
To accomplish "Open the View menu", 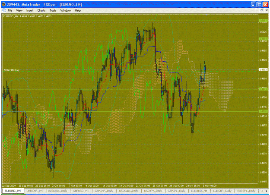I will [19, 10].
